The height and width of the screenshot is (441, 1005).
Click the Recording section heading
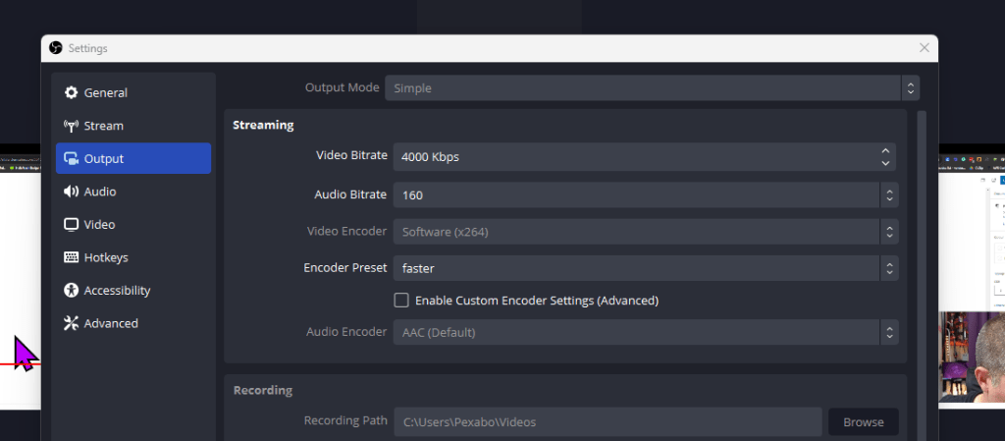[x=263, y=390]
